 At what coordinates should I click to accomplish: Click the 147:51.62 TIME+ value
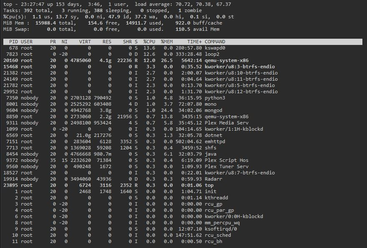pyautogui.click(x=189, y=236)
